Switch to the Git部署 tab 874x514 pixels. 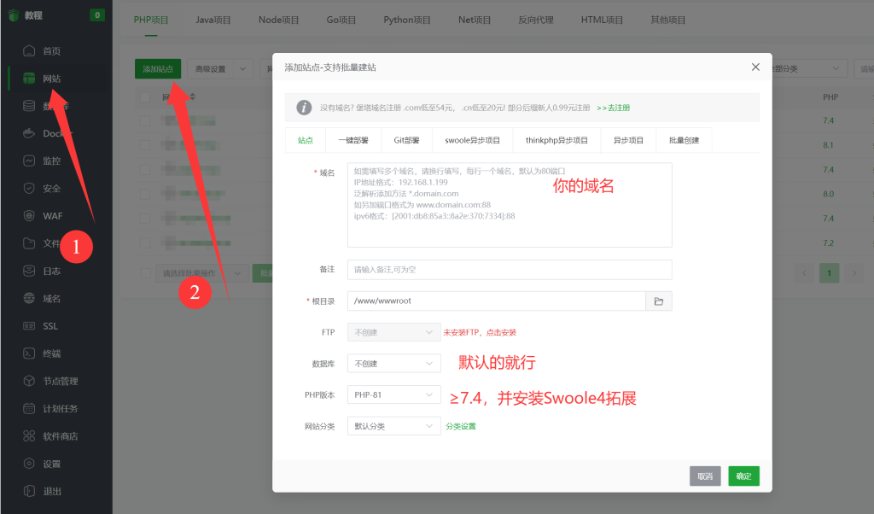(x=406, y=141)
